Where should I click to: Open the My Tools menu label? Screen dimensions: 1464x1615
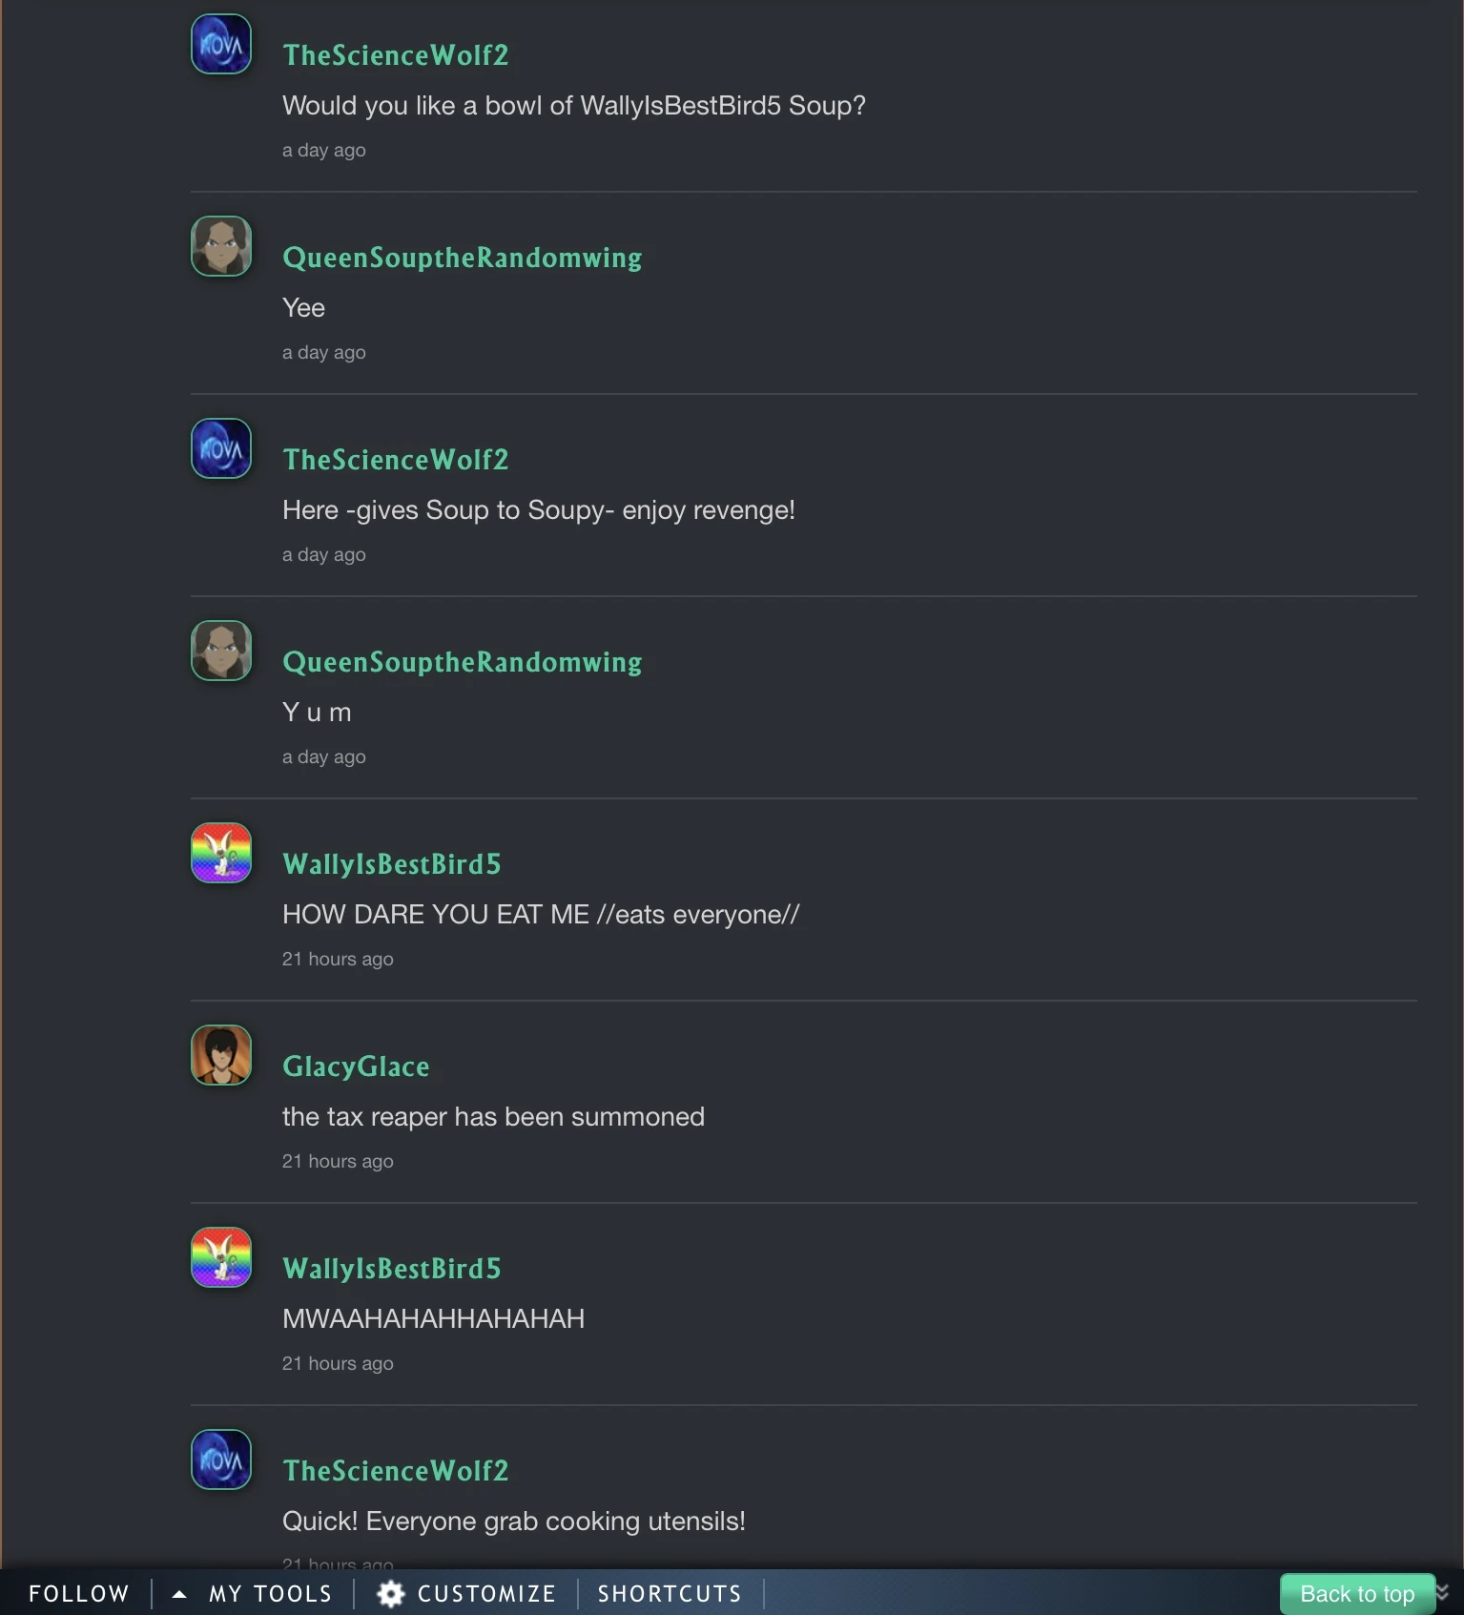[x=271, y=1594]
